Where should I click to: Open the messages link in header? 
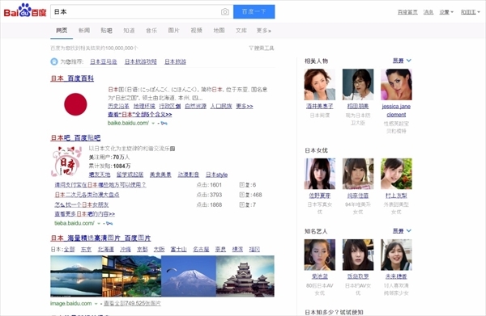(x=428, y=12)
